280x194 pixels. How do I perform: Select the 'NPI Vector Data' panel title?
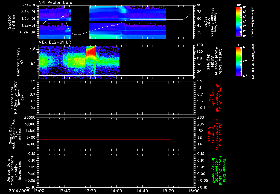(x=56, y=2)
